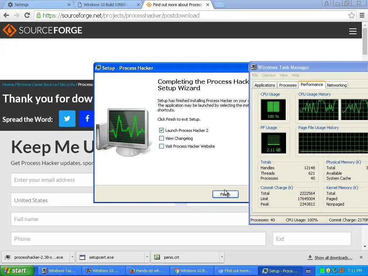Open the SourceForge hamburger menu
This screenshot has width=368, height=276.
tap(353, 31)
